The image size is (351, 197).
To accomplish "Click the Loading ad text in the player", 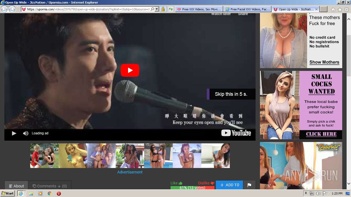I will (x=40, y=133).
